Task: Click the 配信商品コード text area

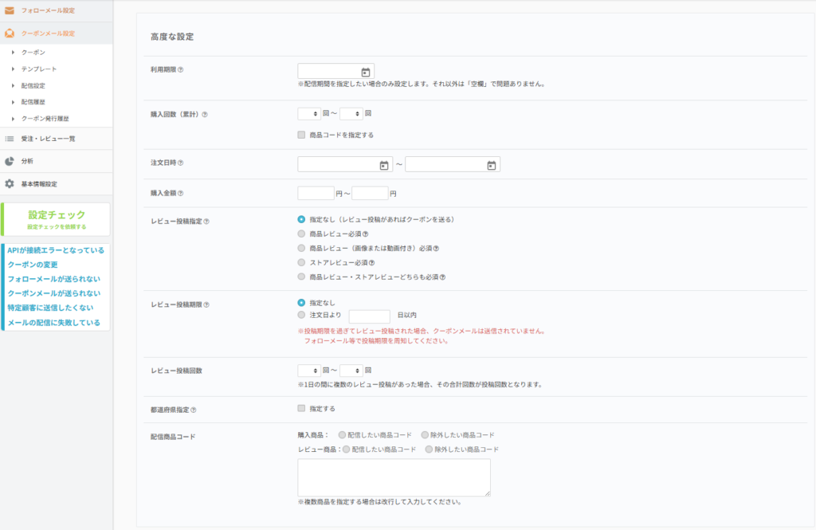Action: [x=394, y=477]
